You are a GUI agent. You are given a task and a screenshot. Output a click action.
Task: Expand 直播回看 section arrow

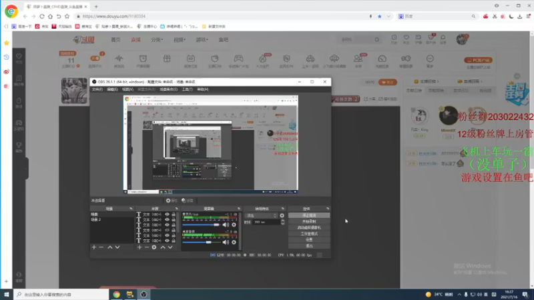481,81
